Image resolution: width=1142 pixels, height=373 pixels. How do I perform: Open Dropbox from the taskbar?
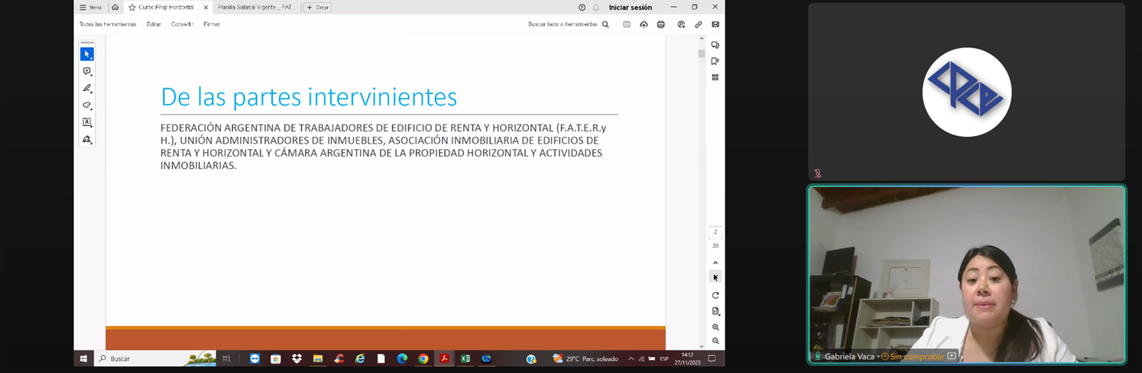(297, 358)
